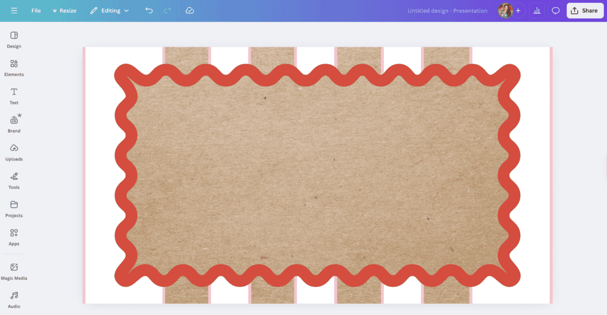Open the Projects folder panel
This screenshot has width=607, height=315.
coord(14,209)
